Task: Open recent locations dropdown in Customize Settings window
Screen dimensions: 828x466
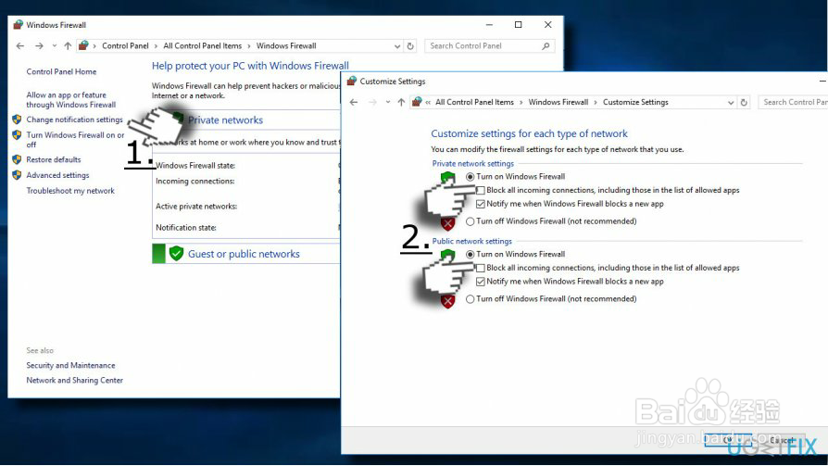Action: pos(388,103)
